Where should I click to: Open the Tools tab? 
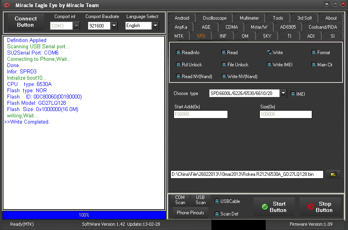pos(278,18)
